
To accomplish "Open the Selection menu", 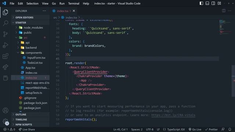I will pyautogui.click(x=32, y=3).
